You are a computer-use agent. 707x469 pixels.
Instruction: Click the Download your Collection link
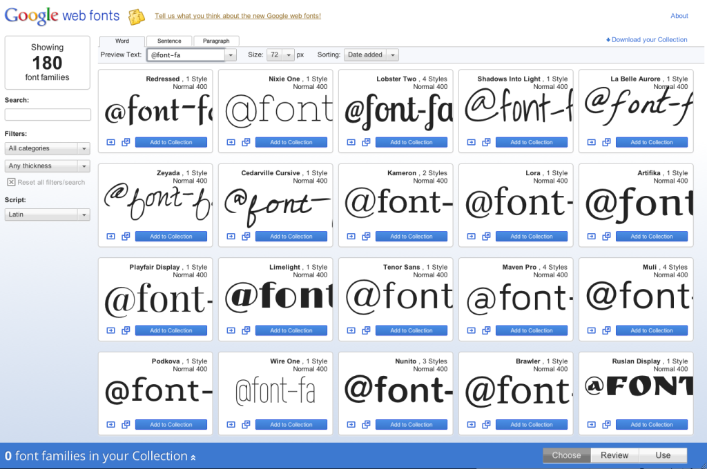click(647, 40)
